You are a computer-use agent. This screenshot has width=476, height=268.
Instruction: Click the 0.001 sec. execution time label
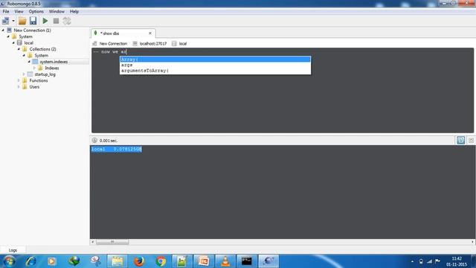(x=109, y=141)
